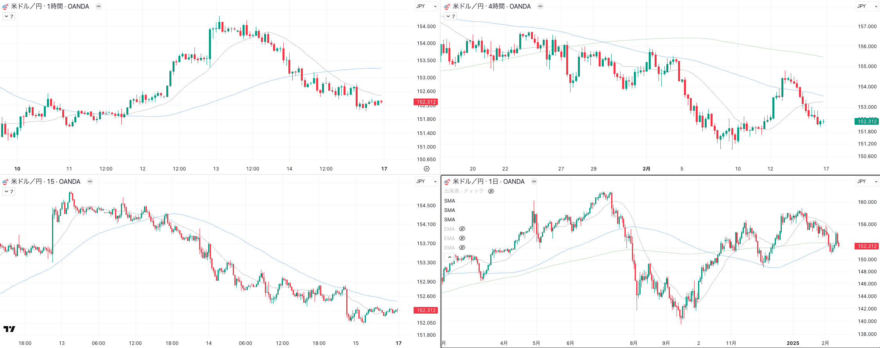Click the flag icon on the 1日 chart
880x348 pixels.
coord(447,182)
